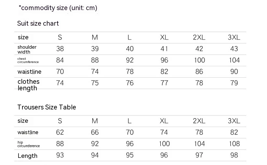Select trousers waistline value 62

click(x=60, y=132)
